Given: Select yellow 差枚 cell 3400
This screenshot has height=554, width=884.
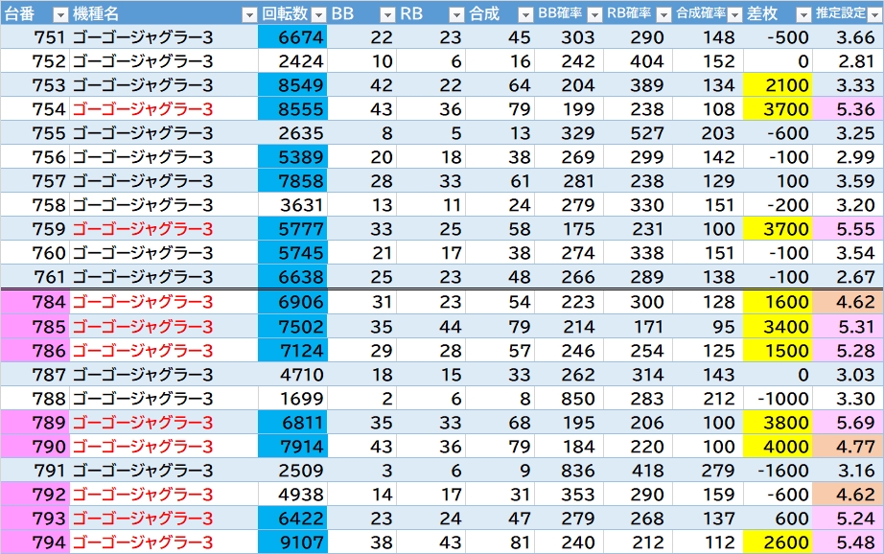Looking at the screenshot, I should [778, 326].
